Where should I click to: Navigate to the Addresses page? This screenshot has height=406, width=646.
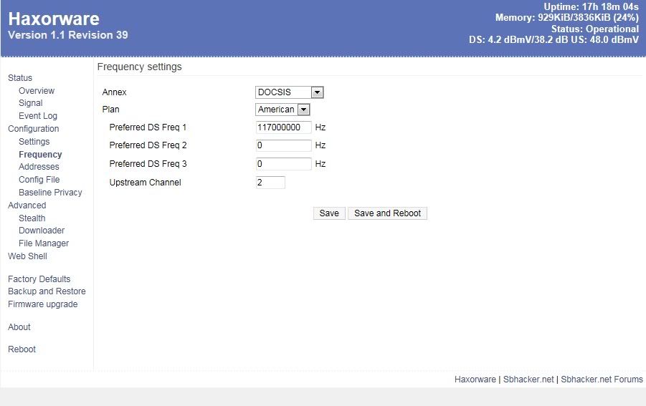[39, 167]
